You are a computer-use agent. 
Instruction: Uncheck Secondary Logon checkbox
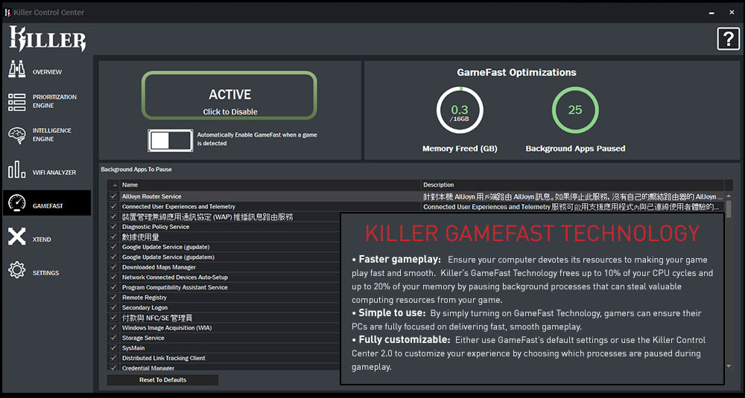(113, 307)
